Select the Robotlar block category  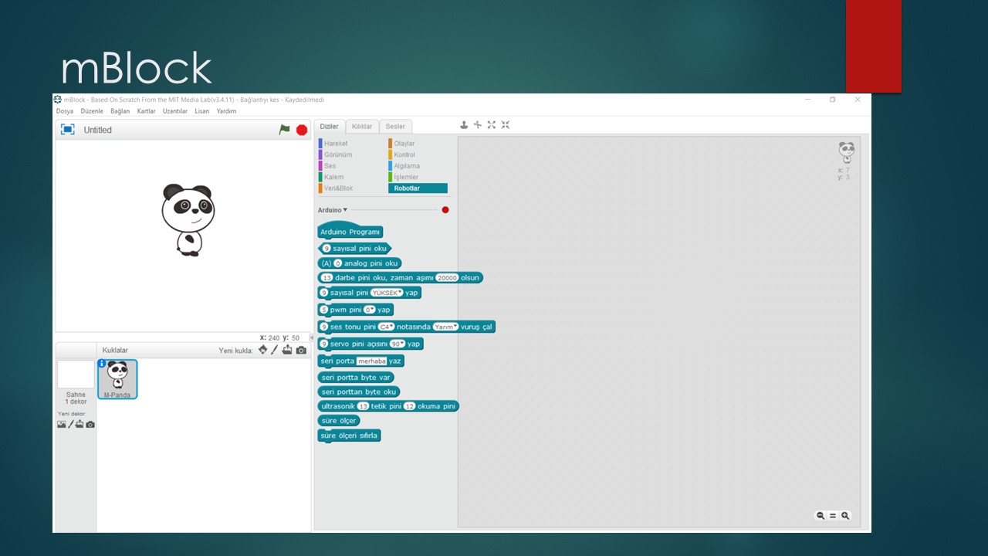coord(418,188)
